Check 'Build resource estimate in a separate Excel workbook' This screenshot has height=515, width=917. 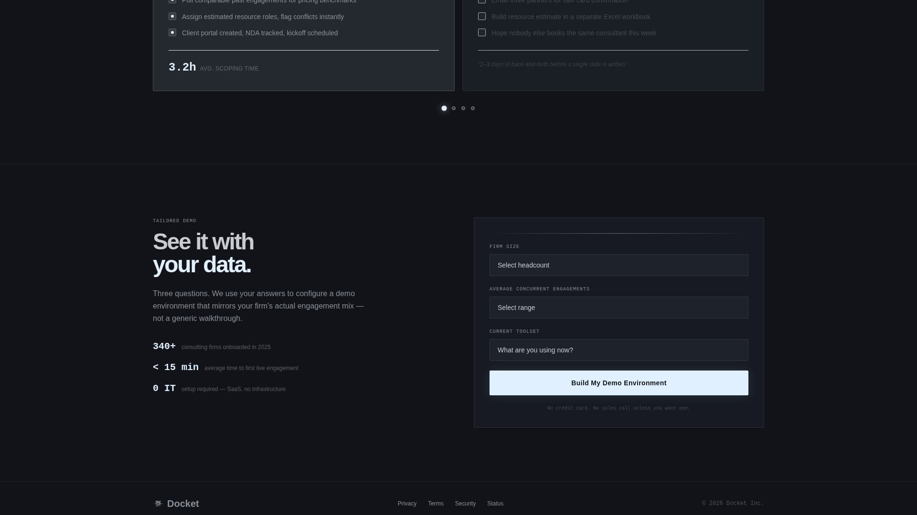point(482,16)
